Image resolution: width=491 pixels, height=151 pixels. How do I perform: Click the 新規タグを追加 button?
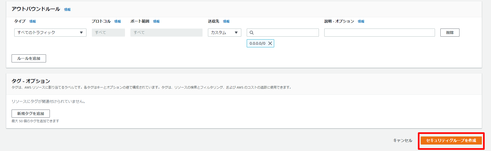(x=31, y=114)
